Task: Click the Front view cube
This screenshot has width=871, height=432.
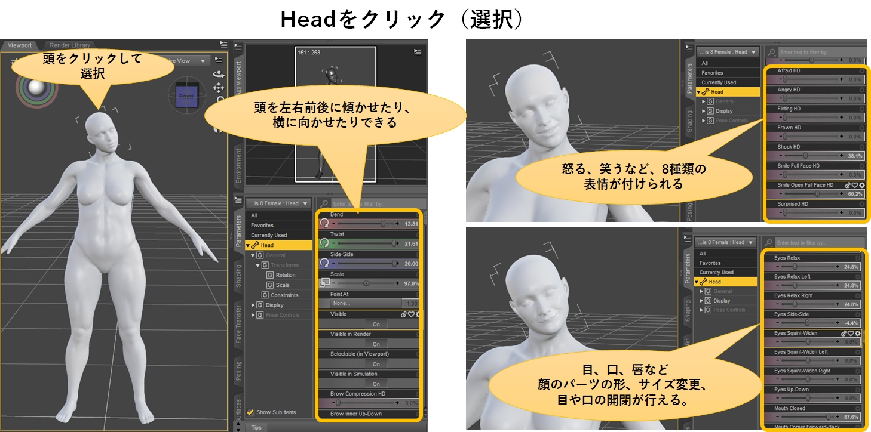Action: [x=186, y=95]
